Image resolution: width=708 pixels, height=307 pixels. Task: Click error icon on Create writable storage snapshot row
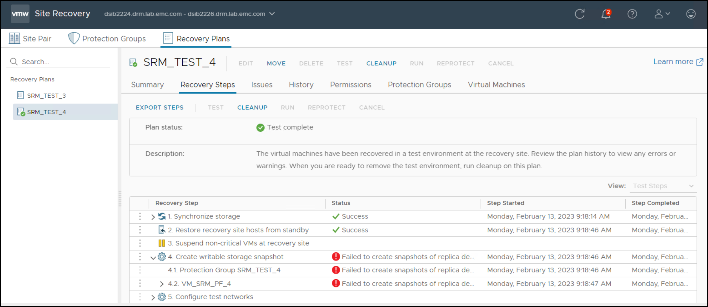pyautogui.click(x=336, y=257)
